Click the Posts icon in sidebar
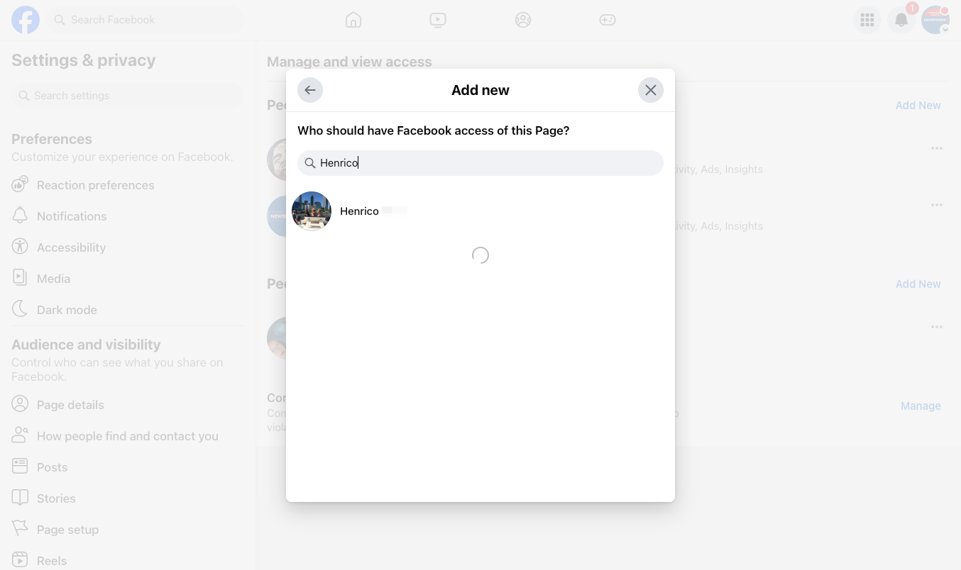 point(20,466)
